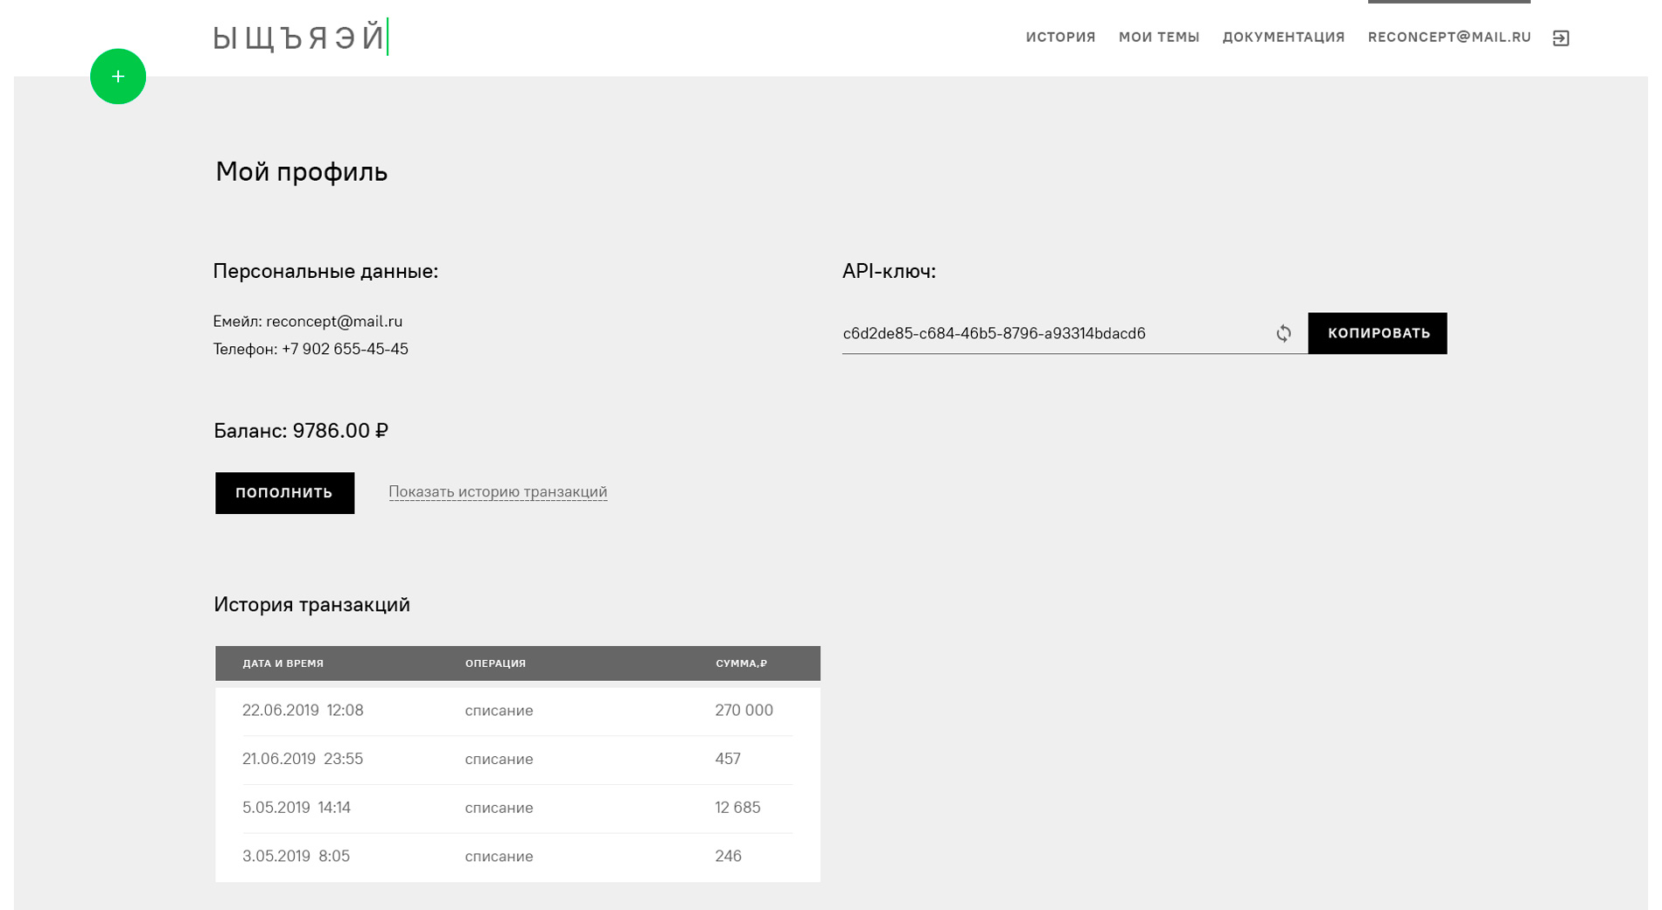Image resolution: width=1662 pixels, height=910 pixels.
Task: Select the 22.06.2019 12:08 transaction row
Action: pos(517,711)
